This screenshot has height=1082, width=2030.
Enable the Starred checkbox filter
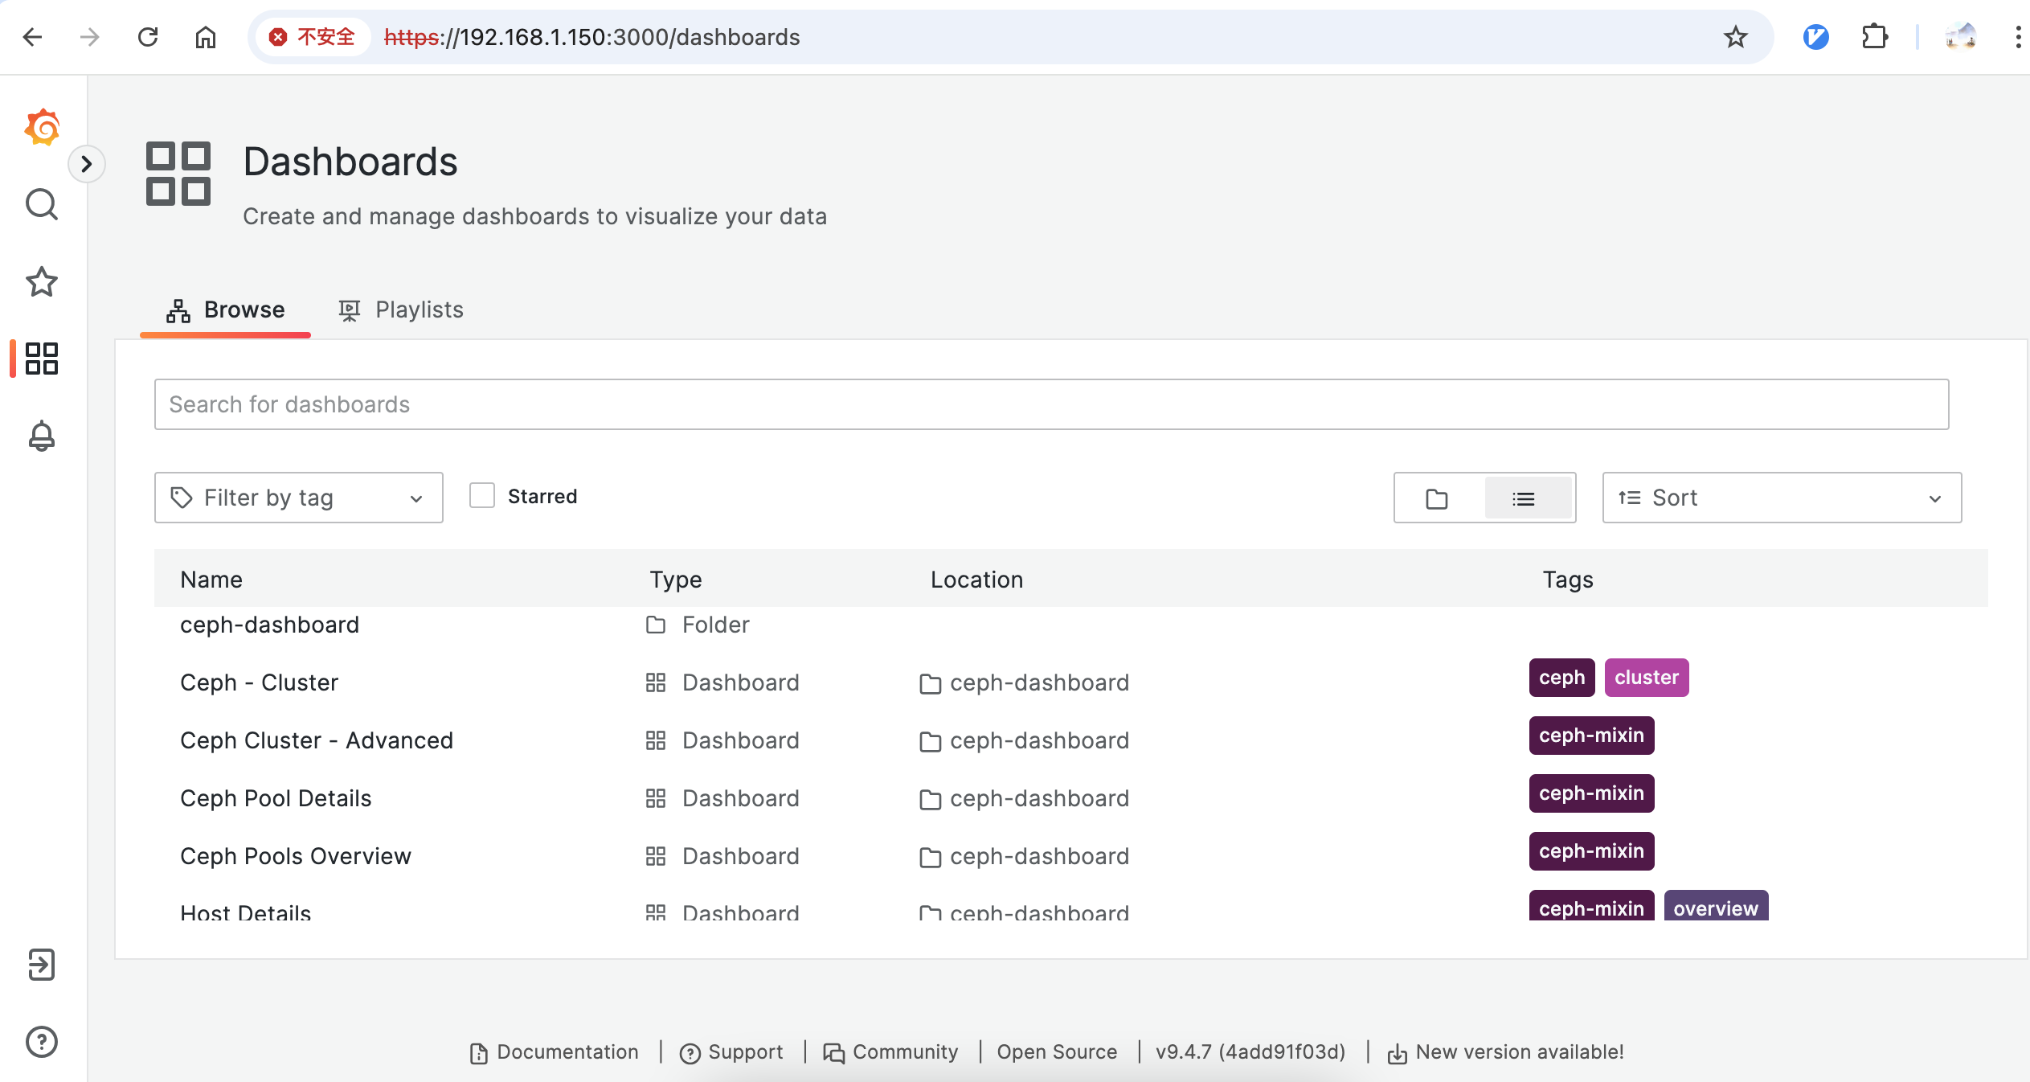[482, 496]
